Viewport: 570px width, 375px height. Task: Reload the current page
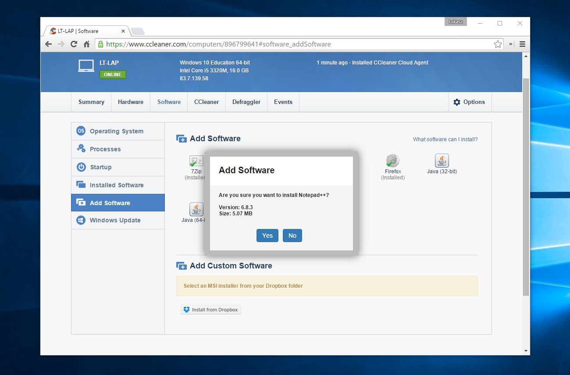(74, 44)
